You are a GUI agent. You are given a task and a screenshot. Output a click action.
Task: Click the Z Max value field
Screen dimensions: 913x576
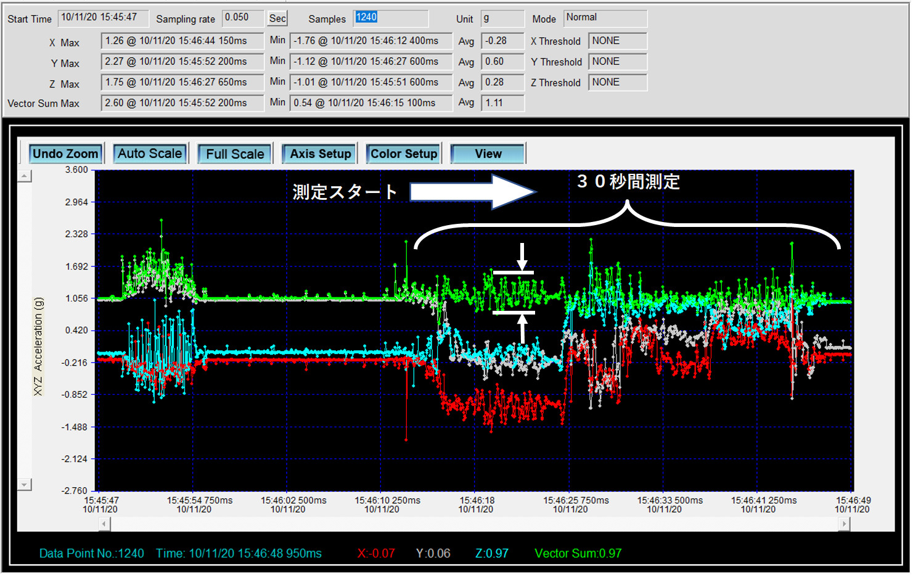coord(182,83)
